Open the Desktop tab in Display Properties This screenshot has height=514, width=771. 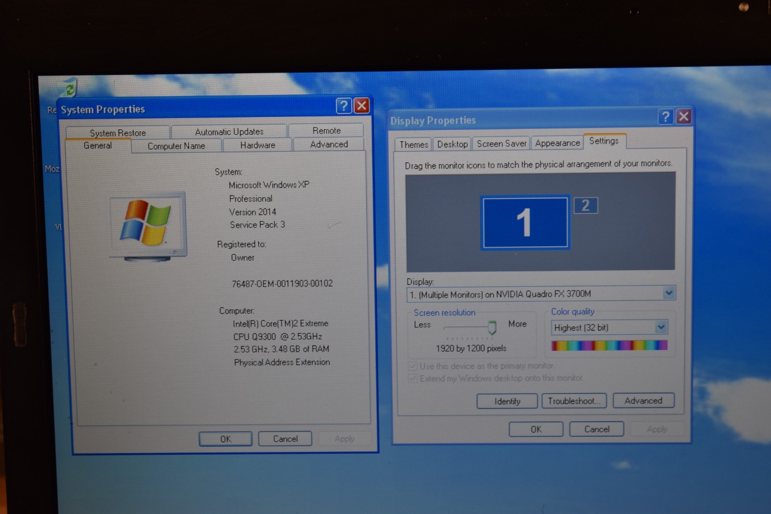[x=452, y=144]
